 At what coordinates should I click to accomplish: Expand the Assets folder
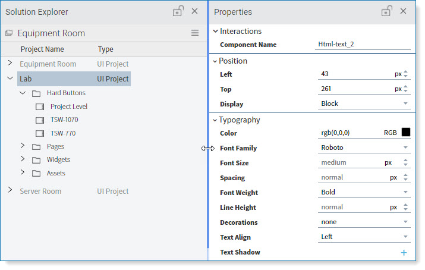[23, 172]
